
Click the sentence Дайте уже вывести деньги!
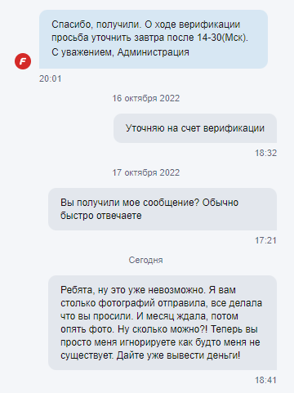click(x=179, y=355)
